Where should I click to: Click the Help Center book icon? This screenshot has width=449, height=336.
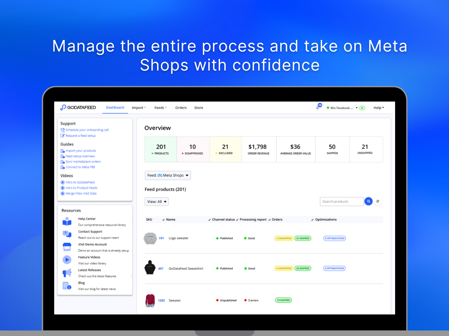tap(67, 221)
